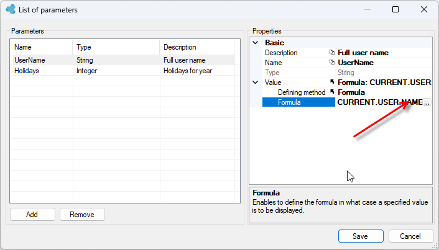Viewport: 439px width, 250px height.
Task: Click the Cancel button
Action: pyautogui.click(x=411, y=236)
